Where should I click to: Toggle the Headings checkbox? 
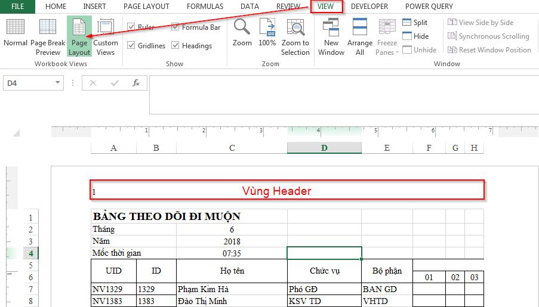(175, 46)
